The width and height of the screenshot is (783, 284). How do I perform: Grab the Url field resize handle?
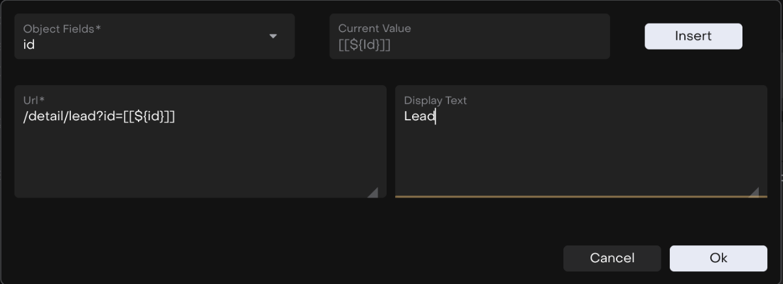click(373, 192)
